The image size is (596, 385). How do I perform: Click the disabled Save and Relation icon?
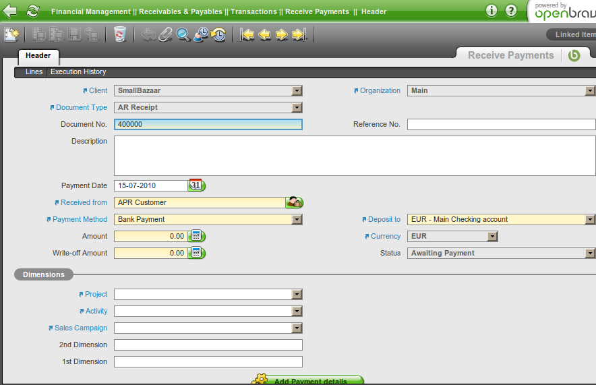(x=39, y=34)
